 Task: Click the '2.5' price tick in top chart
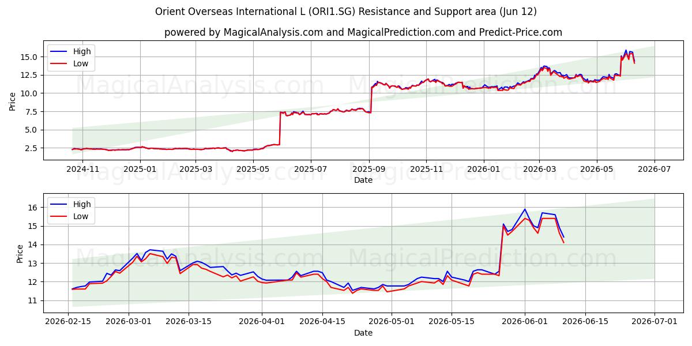point(32,148)
